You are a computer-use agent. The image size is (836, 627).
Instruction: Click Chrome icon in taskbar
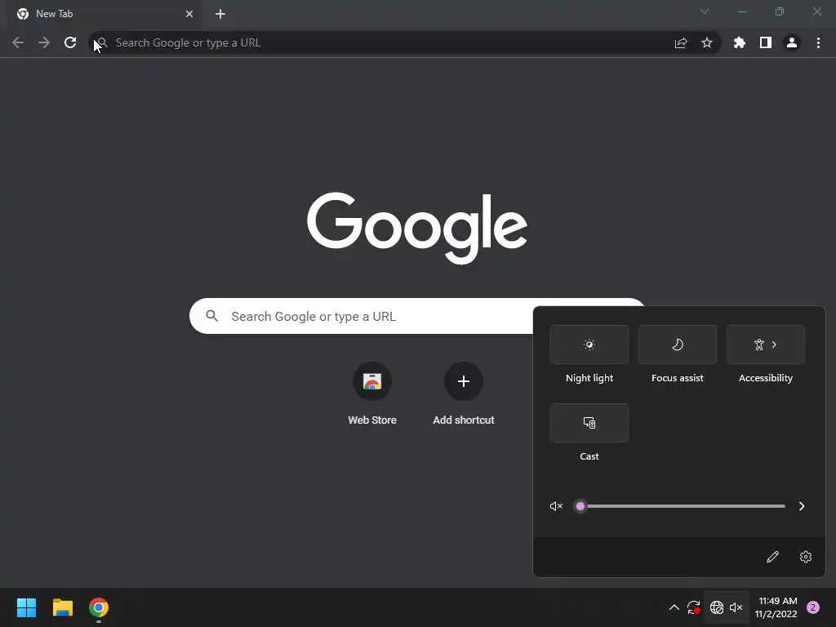coord(99,607)
